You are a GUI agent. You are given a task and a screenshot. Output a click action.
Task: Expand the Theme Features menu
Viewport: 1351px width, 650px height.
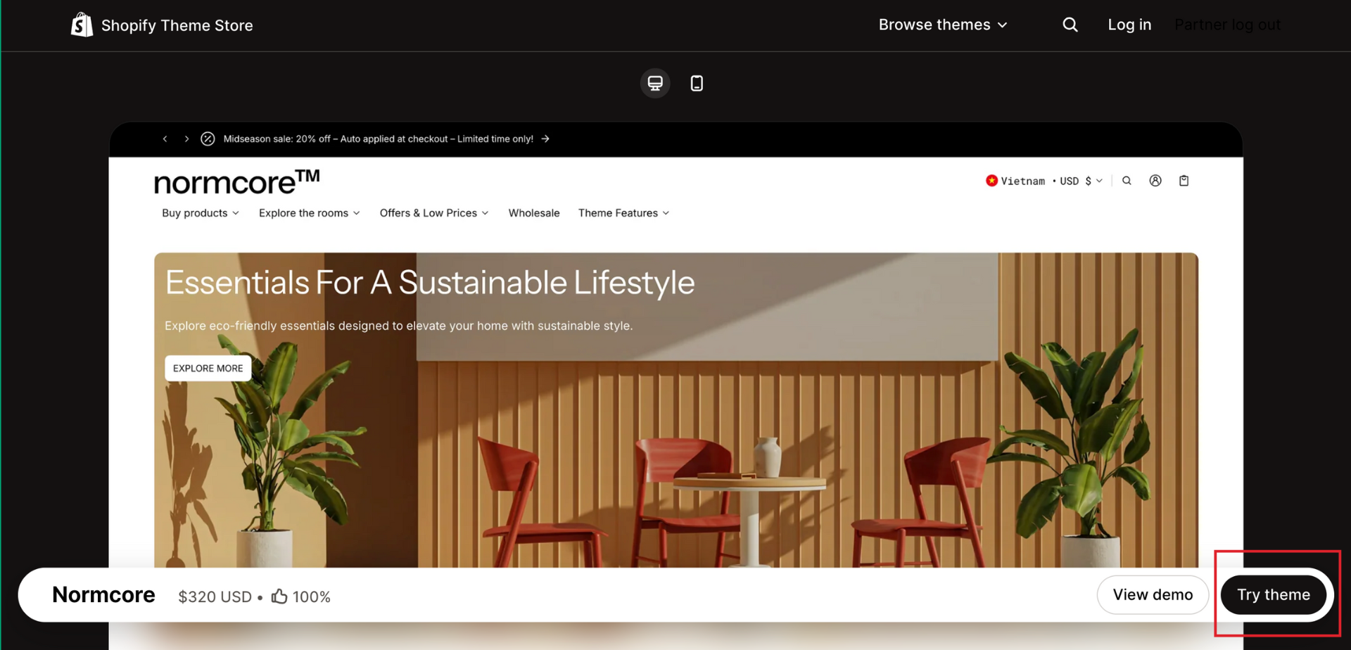coord(624,213)
